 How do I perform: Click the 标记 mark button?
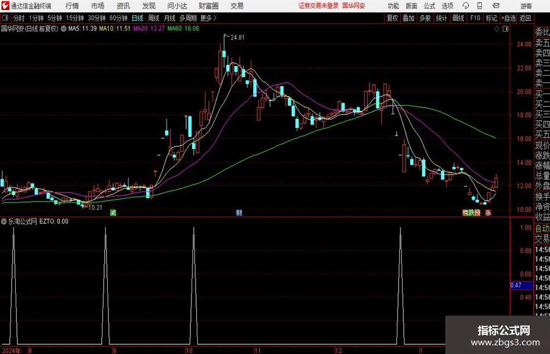coord(491,18)
